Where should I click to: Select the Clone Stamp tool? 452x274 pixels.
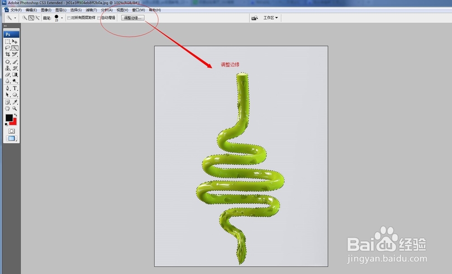point(8,68)
